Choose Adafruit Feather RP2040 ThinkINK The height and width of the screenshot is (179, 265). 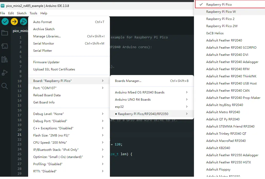229,76
